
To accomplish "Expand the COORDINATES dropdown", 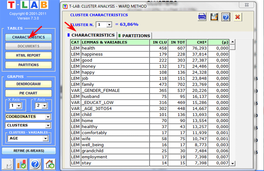I will tap(48, 116).
